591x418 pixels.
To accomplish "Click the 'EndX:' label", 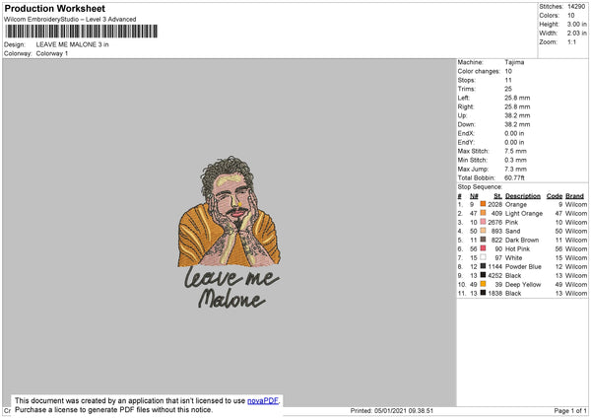I will click(x=466, y=133).
